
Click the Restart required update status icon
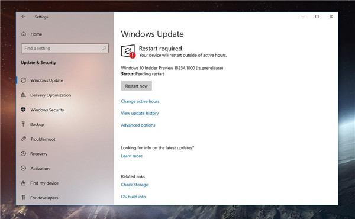coord(128,51)
